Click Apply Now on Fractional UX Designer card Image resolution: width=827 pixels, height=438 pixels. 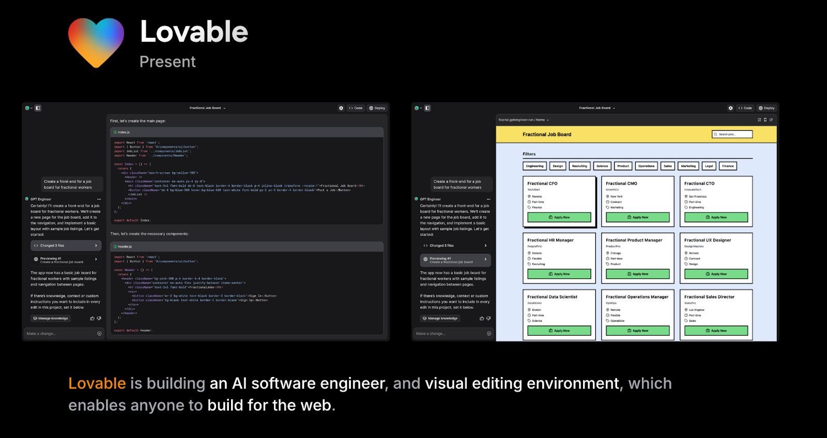point(716,274)
